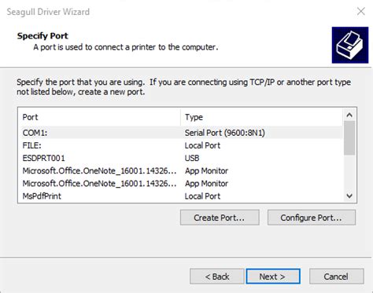Click the Create Port... button

coord(220,218)
